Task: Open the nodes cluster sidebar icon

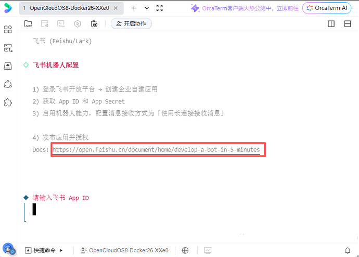Action: [x=8, y=84]
